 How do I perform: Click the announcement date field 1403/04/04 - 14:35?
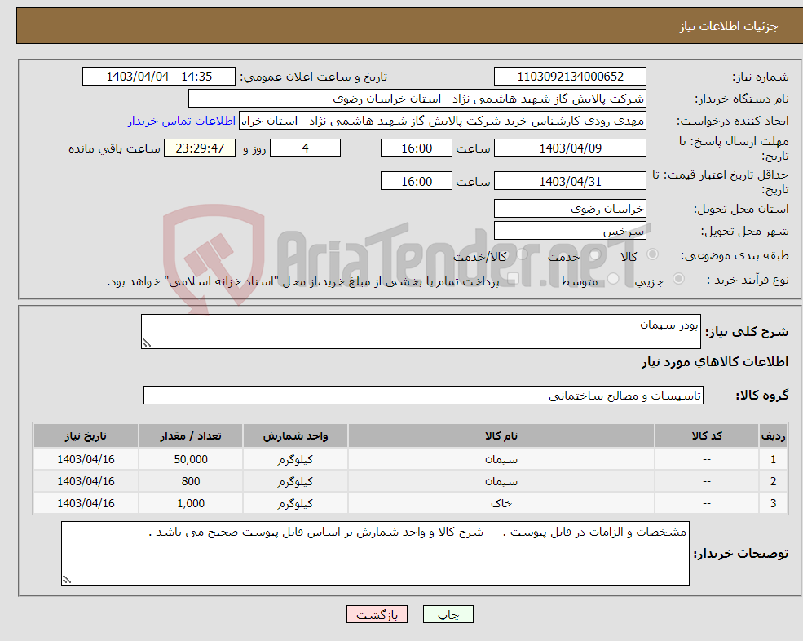click(159, 77)
